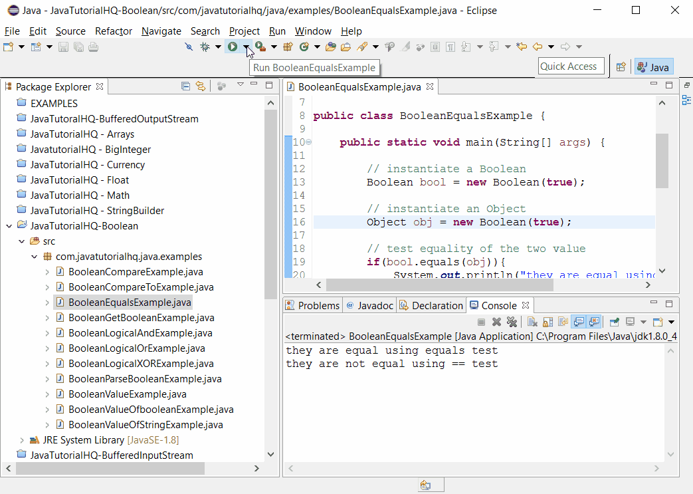This screenshot has height=494, width=693.
Task: Toggle Mark Occurrences toolbar icon
Action: pyautogui.click(x=405, y=47)
